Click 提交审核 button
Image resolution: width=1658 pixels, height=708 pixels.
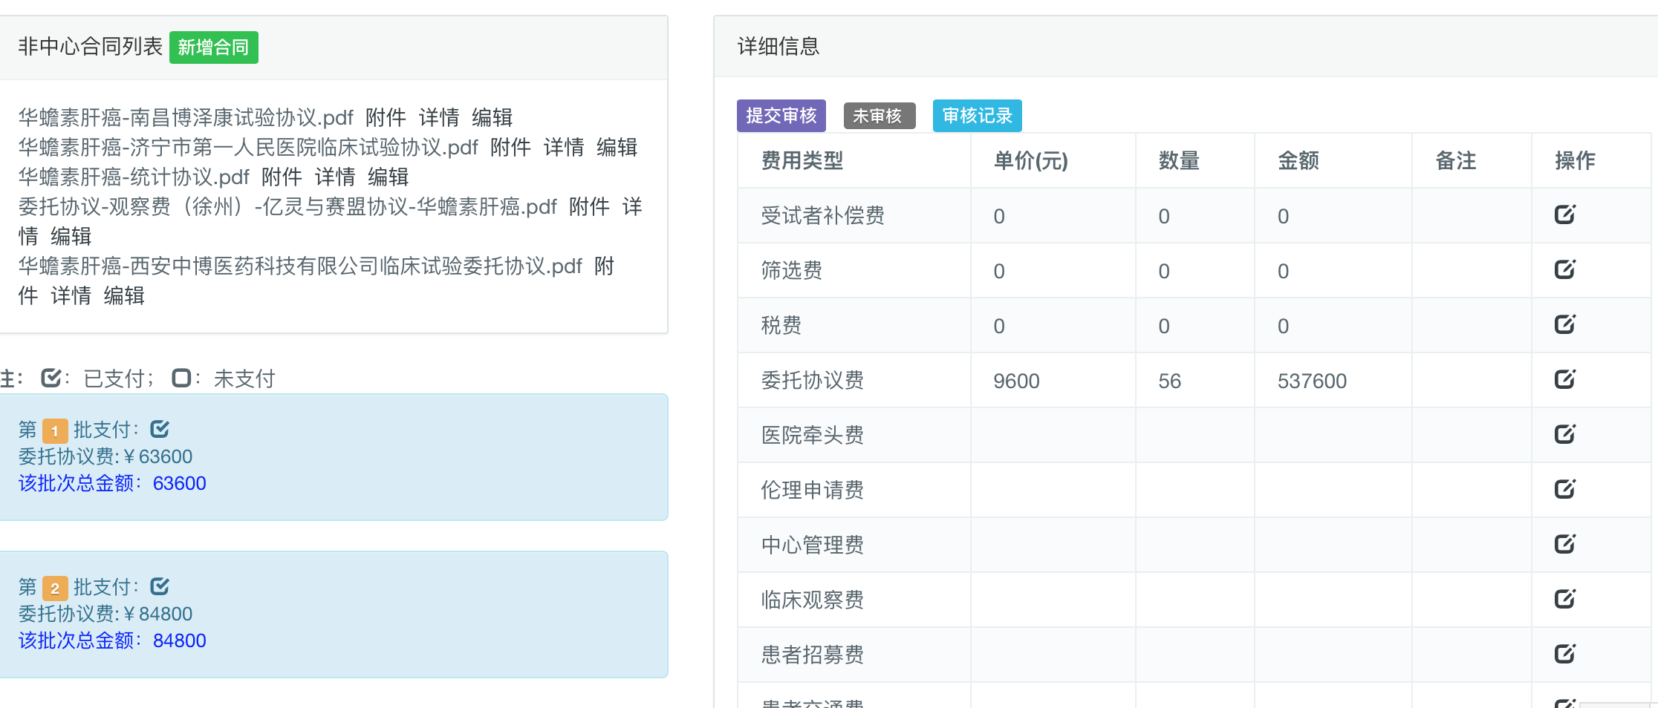click(x=781, y=116)
